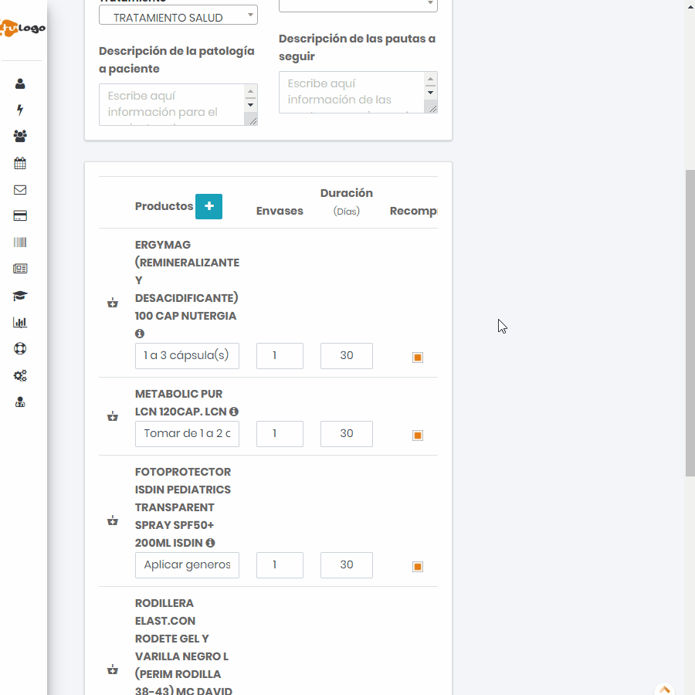Toggle the recompra checkbox for ERGYMAG
This screenshot has width=695, height=695.
pyautogui.click(x=418, y=358)
